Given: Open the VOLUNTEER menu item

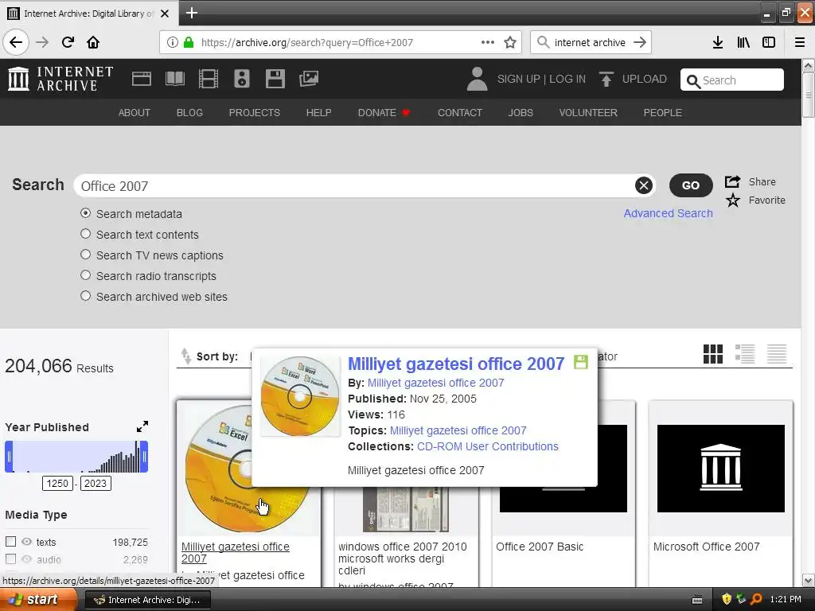Looking at the screenshot, I should (x=588, y=113).
